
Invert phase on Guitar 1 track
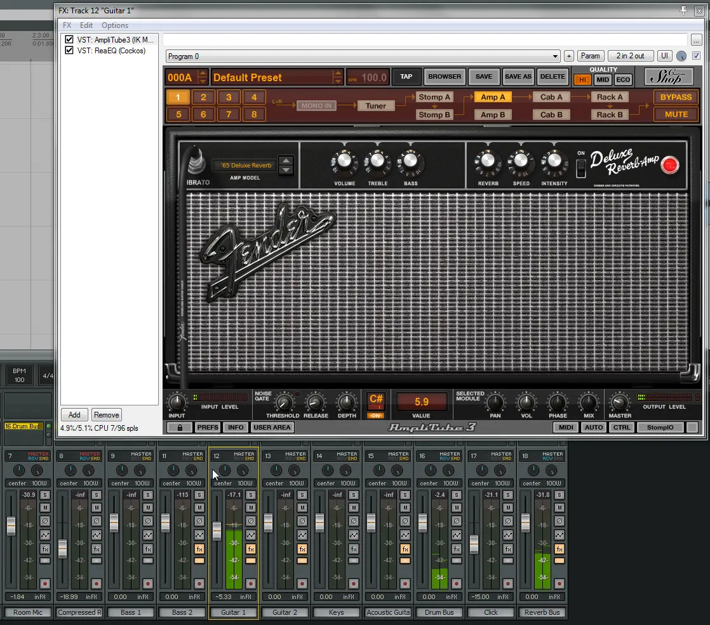click(x=250, y=521)
